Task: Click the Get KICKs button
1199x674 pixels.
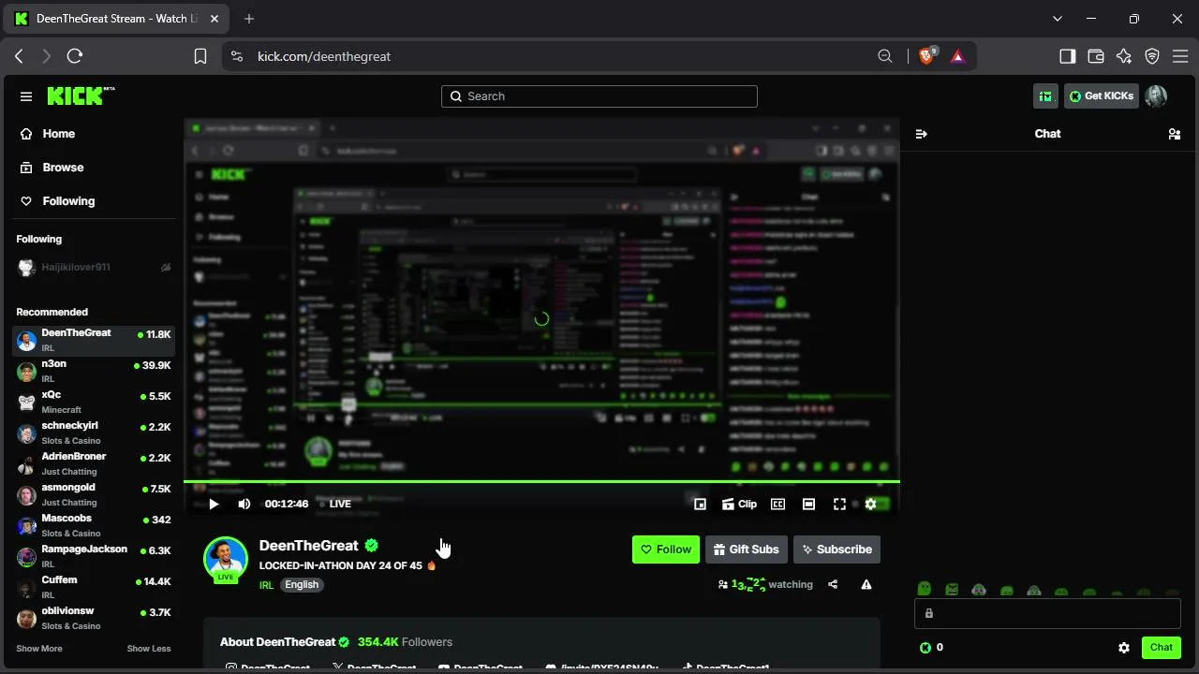Action: coord(1101,95)
